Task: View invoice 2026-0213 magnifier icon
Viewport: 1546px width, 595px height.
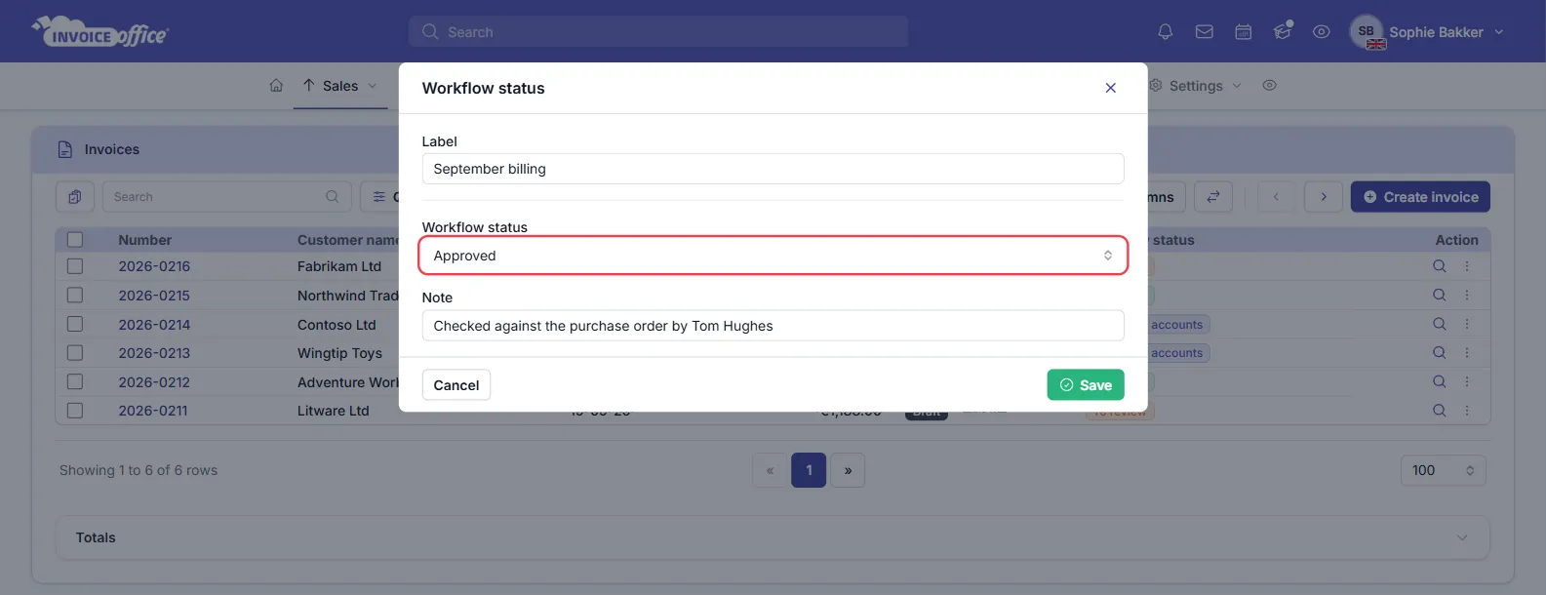Action: [1439, 352]
